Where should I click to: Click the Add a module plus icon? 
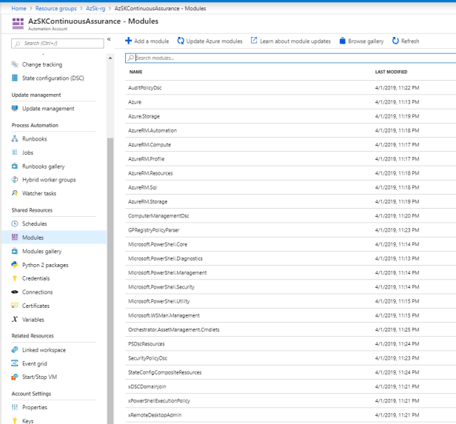click(129, 41)
